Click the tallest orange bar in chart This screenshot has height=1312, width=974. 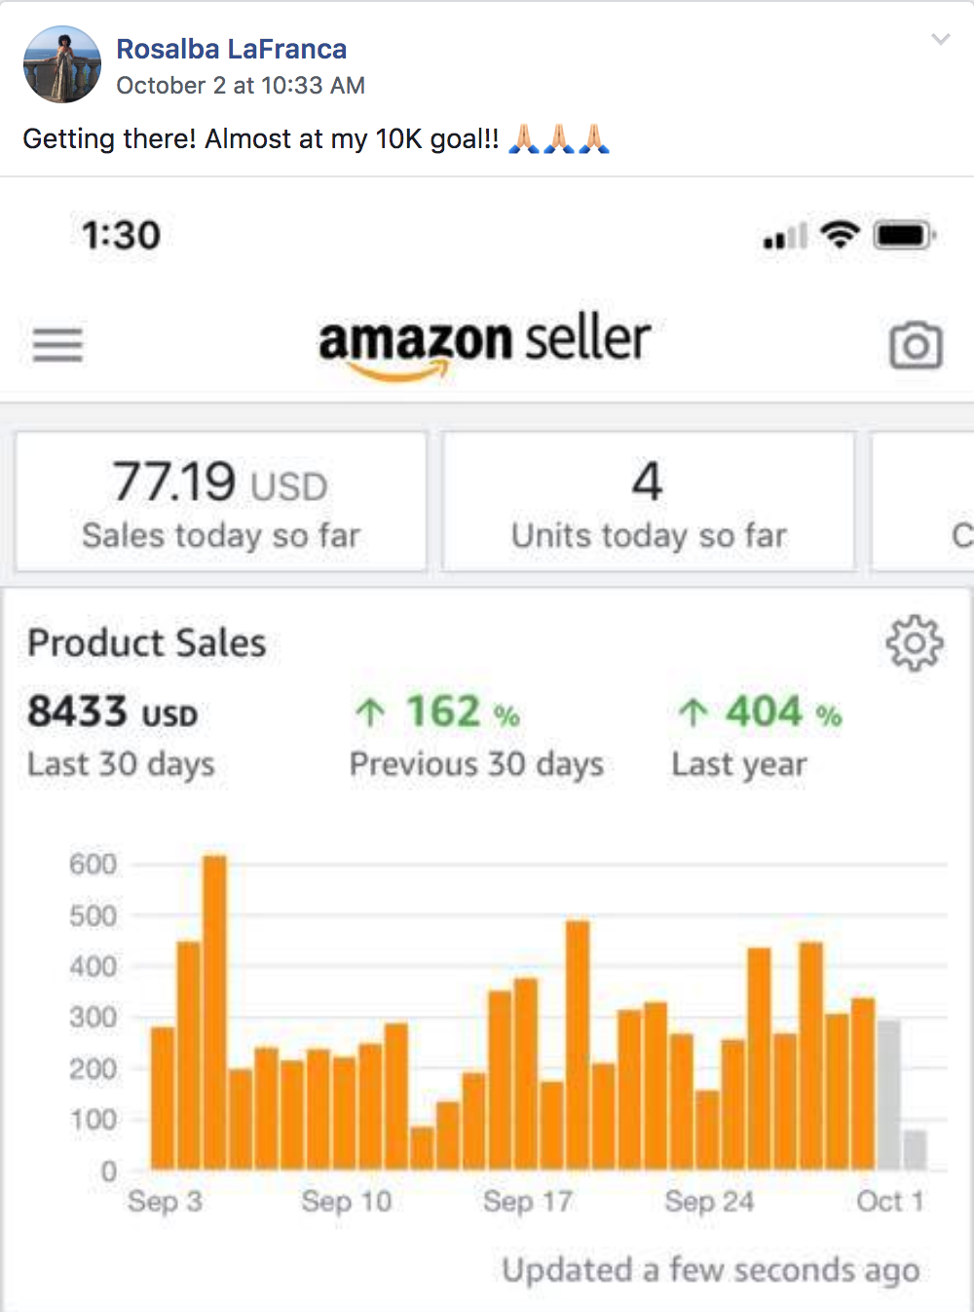pyautogui.click(x=214, y=1012)
